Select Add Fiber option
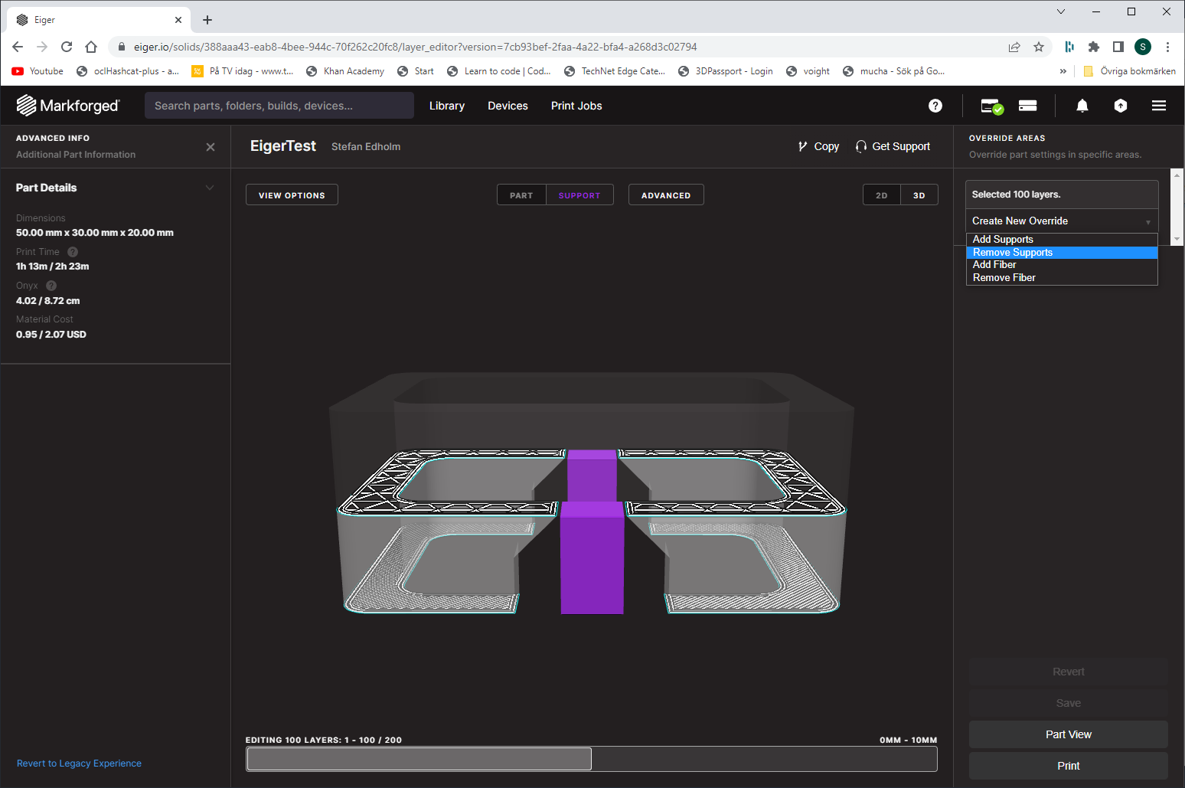Image resolution: width=1185 pixels, height=788 pixels. pyautogui.click(x=994, y=265)
